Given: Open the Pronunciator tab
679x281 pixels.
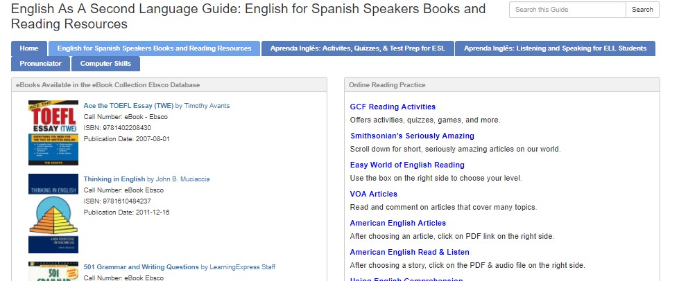Looking at the screenshot, I should 40,64.
